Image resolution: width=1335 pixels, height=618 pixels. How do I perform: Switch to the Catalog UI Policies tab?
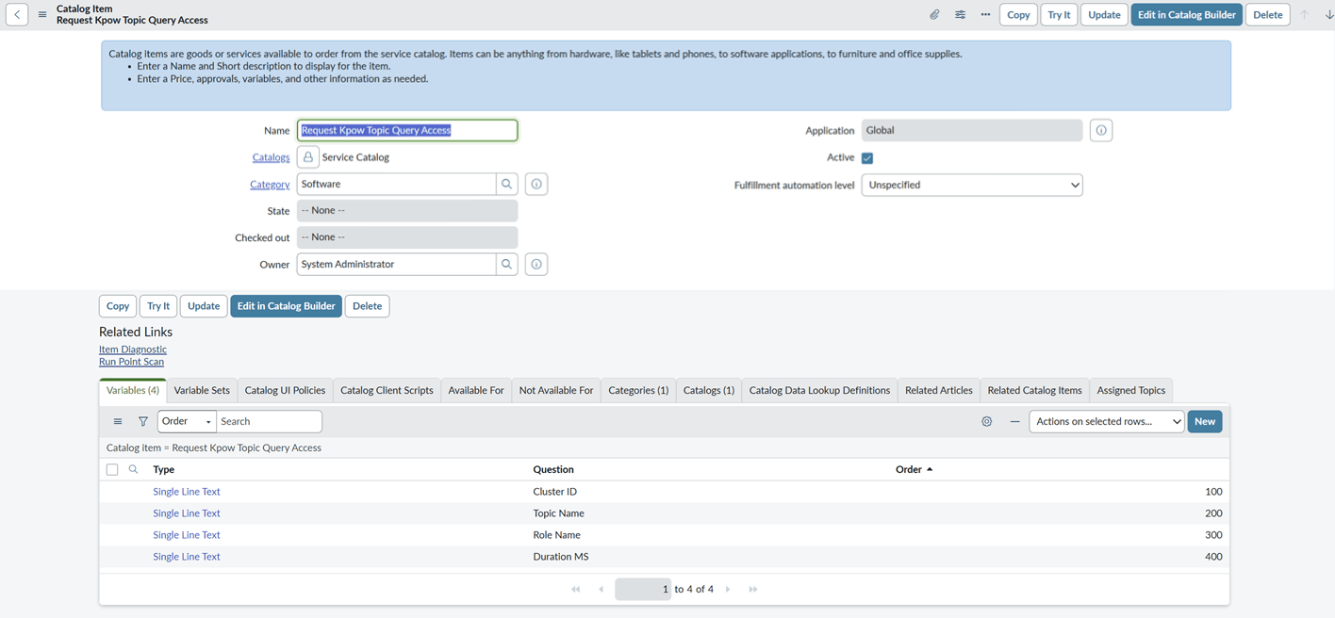click(x=285, y=391)
